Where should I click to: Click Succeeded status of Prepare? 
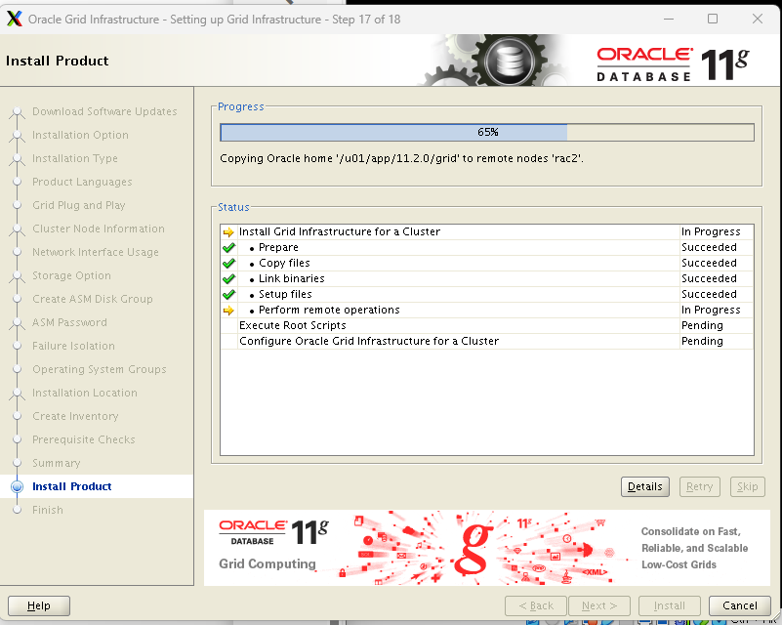(709, 247)
